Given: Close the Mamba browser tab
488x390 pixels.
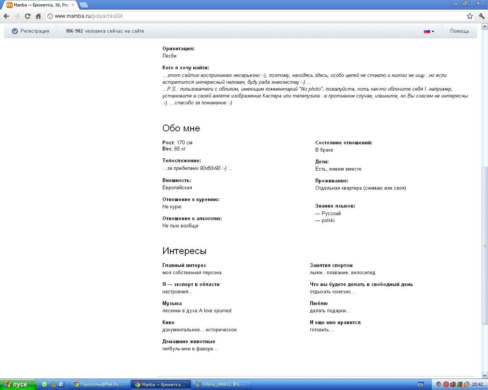Looking at the screenshot, I should (x=73, y=5).
